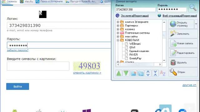Click the globe icon beside Веб страница
The image size is (200, 112).
tap(159, 16)
